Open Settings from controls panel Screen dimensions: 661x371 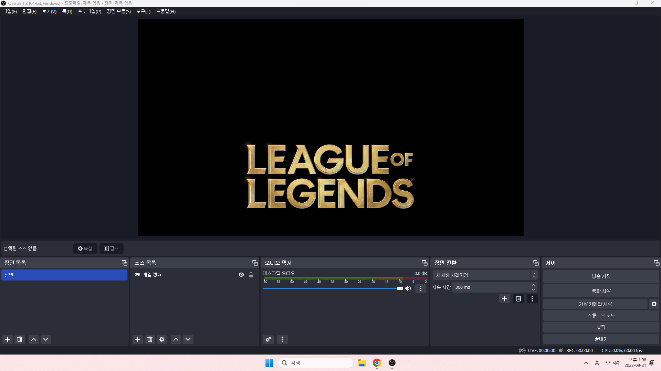tap(601, 327)
